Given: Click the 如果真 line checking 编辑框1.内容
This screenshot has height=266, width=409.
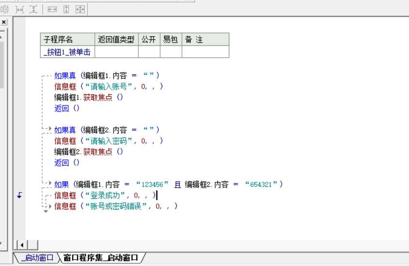Looking at the screenshot, I should [x=106, y=75].
